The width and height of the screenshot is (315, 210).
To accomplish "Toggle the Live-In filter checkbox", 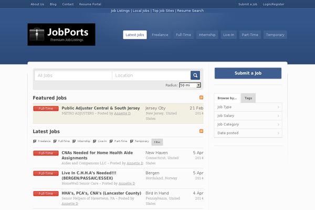I will coord(94,141).
